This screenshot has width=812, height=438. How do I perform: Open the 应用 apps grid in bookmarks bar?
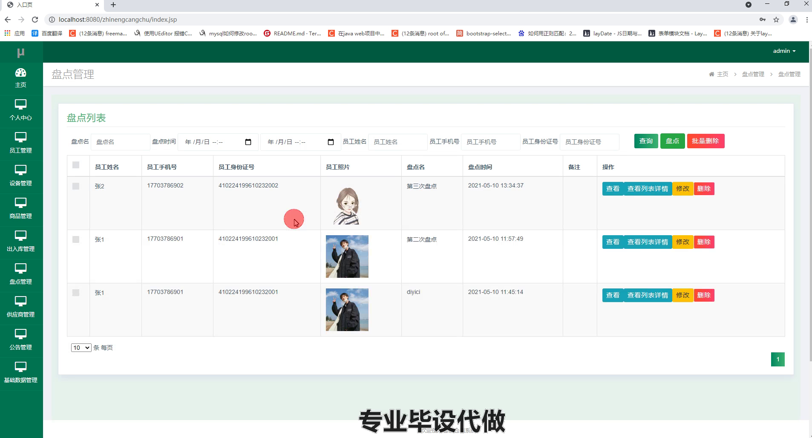pyautogui.click(x=14, y=33)
